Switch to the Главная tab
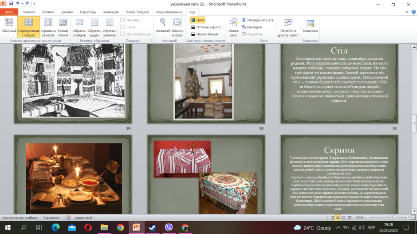This screenshot has height=234, width=417. (x=29, y=12)
